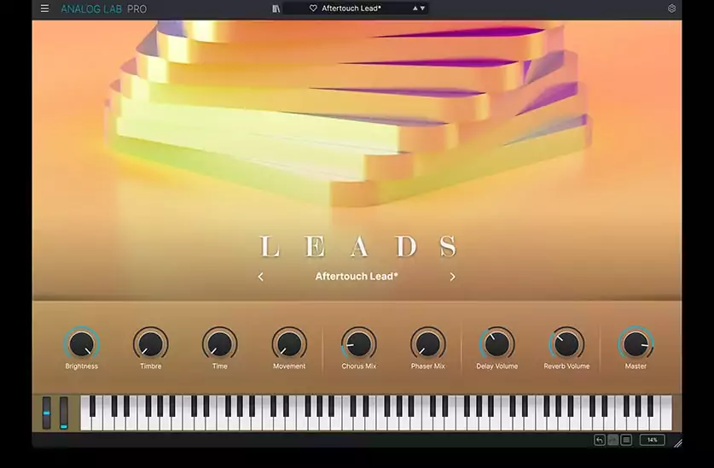Screen dimensions: 714x468
Task: Click the resize handle in bottom corner
Action: (x=677, y=442)
